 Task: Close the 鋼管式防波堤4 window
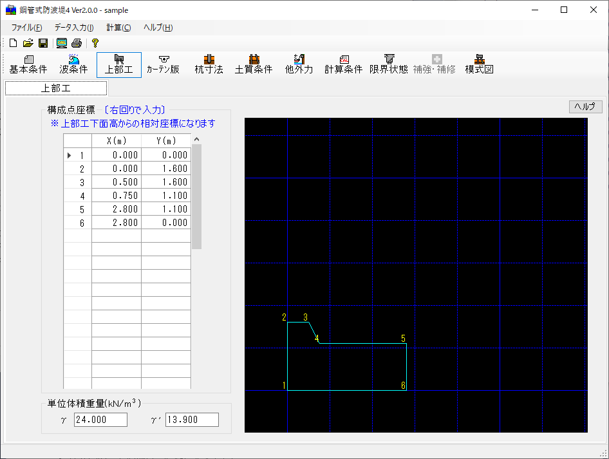pyautogui.click(x=593, y=10)
